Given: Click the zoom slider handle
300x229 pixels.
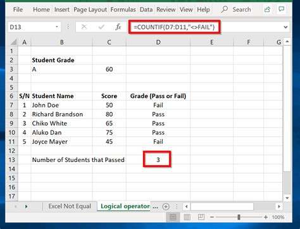Looking at the screenshot, I should click(239, 217).
